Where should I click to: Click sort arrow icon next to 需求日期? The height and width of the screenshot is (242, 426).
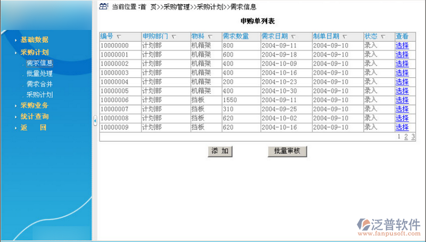[293, 37]
